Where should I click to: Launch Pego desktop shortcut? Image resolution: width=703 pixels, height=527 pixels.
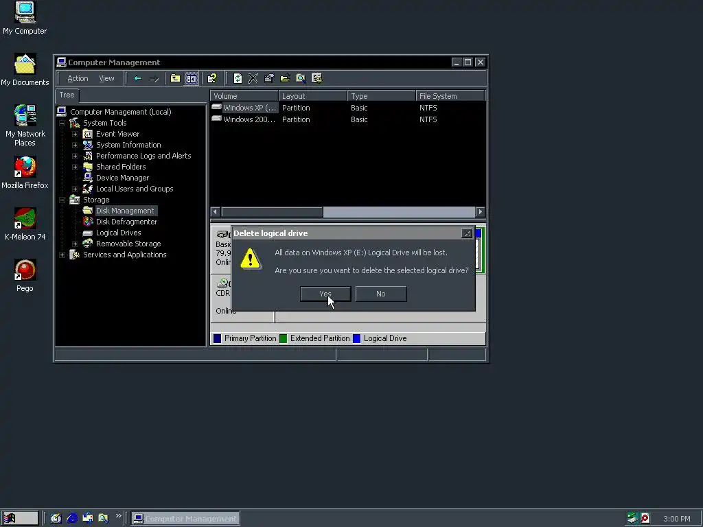click(25, 276)
